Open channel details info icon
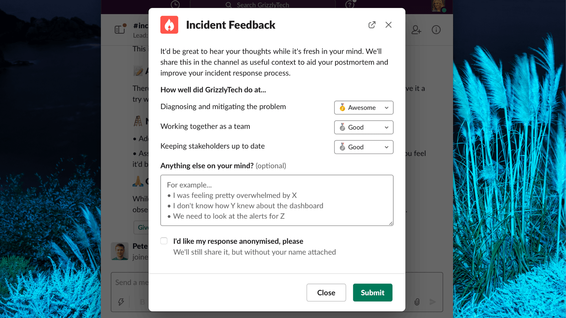This screenshot has height=318, width=566. tap(436, 30)
